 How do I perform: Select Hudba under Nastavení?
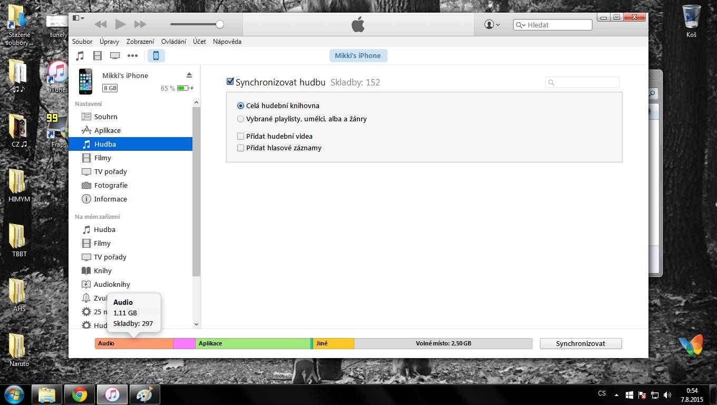tap(130, 144)
